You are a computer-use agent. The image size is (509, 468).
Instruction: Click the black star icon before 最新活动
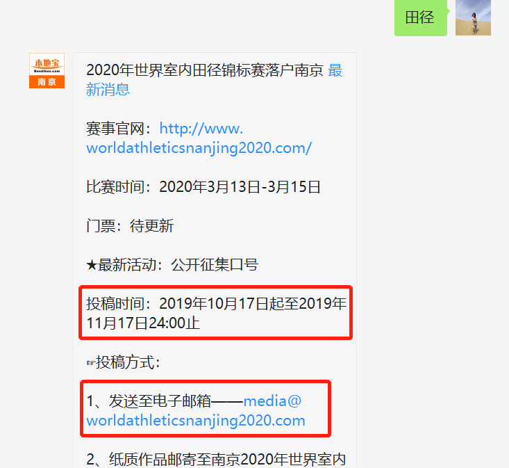[92, 265]
